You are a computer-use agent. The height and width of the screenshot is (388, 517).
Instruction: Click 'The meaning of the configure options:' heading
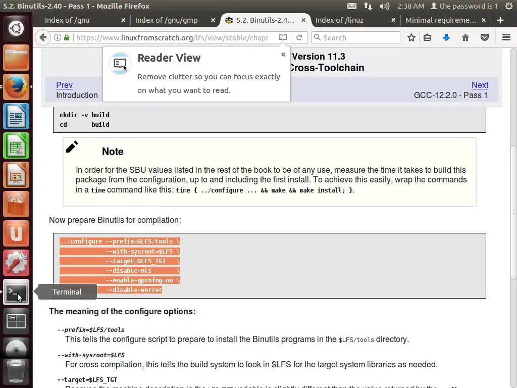(x=122, y=311)
